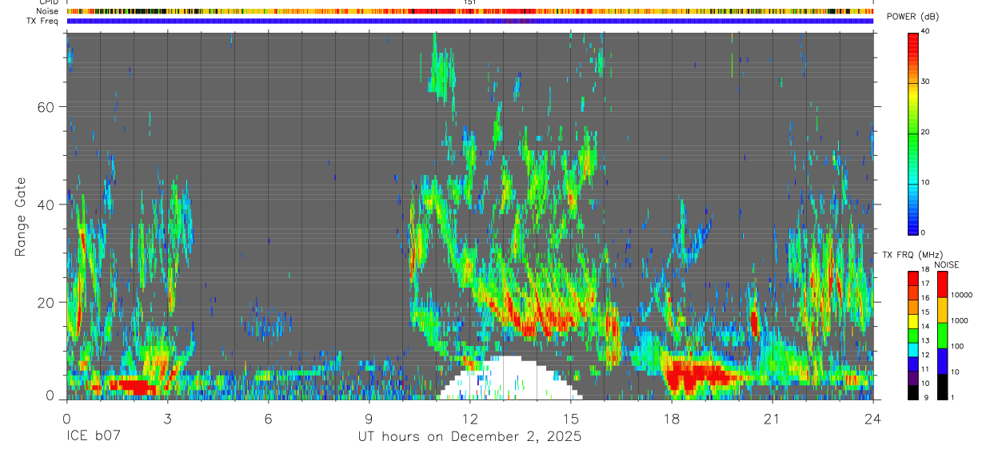Click "UT hours on December 2, 2025" axis title
This screenshot has height=453, width=982.
pyautogui.click(x=469, y=437)
